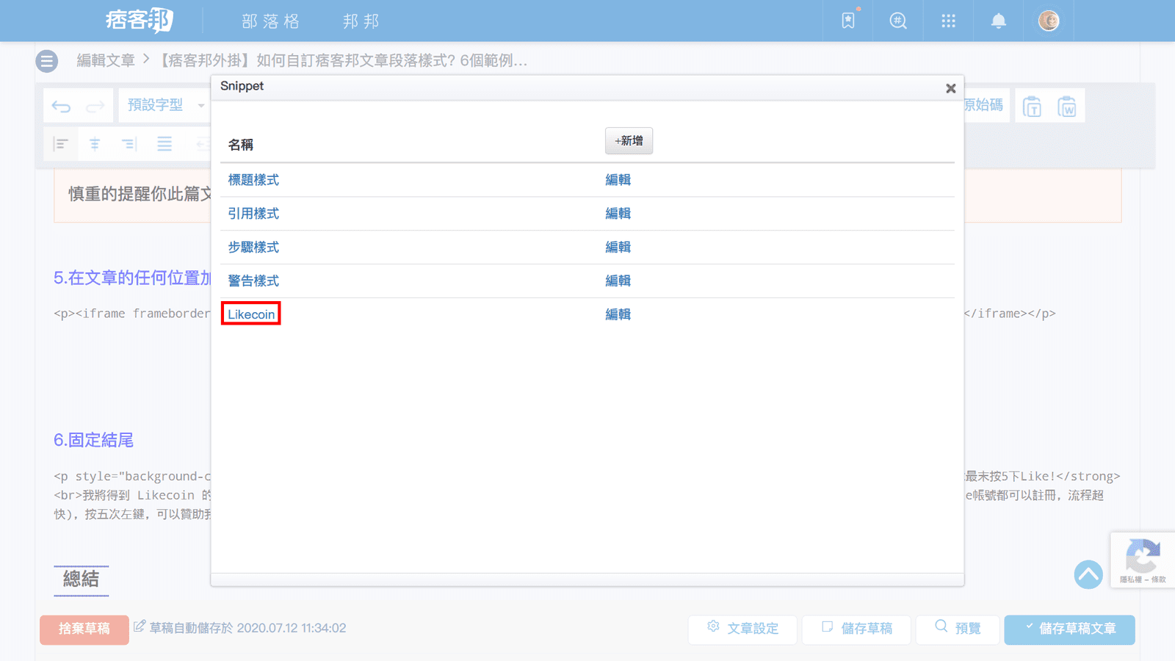Switch to the 邦邦 section
Image resolution: width=1175 pixels, height=661 pixels.
[x=360, y=21]
